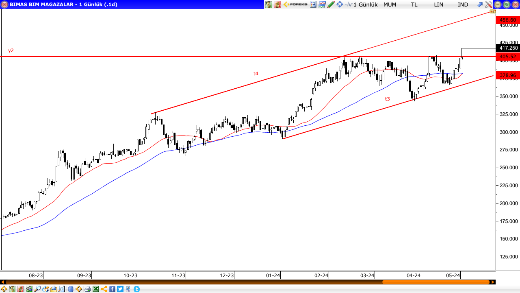This screenshot has height=293, width=520.
Task: Click the waveform period icon
Action: [x=349, y=4]
